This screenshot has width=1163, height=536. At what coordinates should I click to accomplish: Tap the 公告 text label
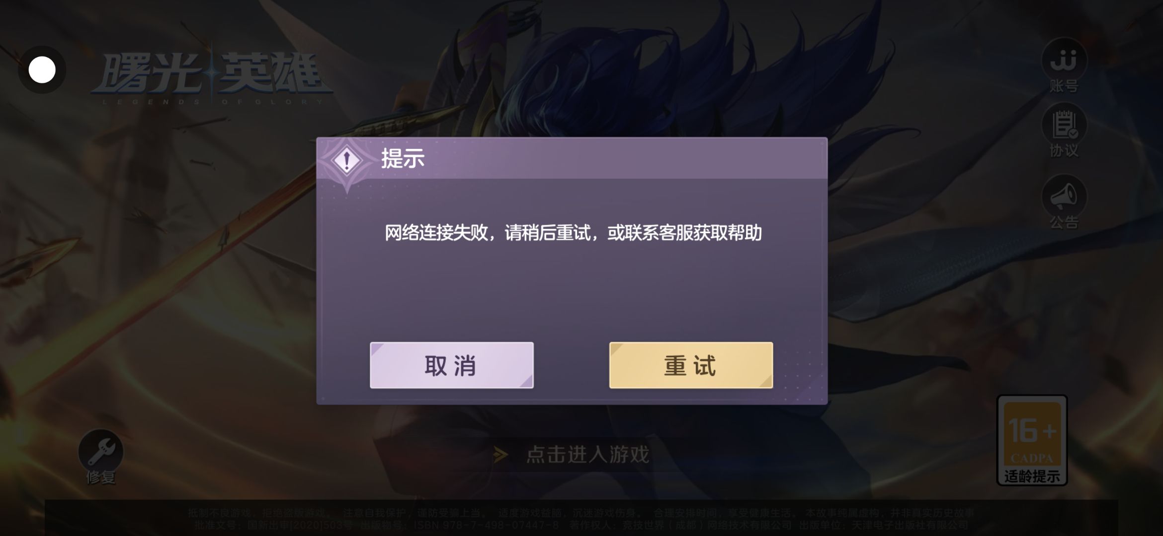coord(1064,222)
